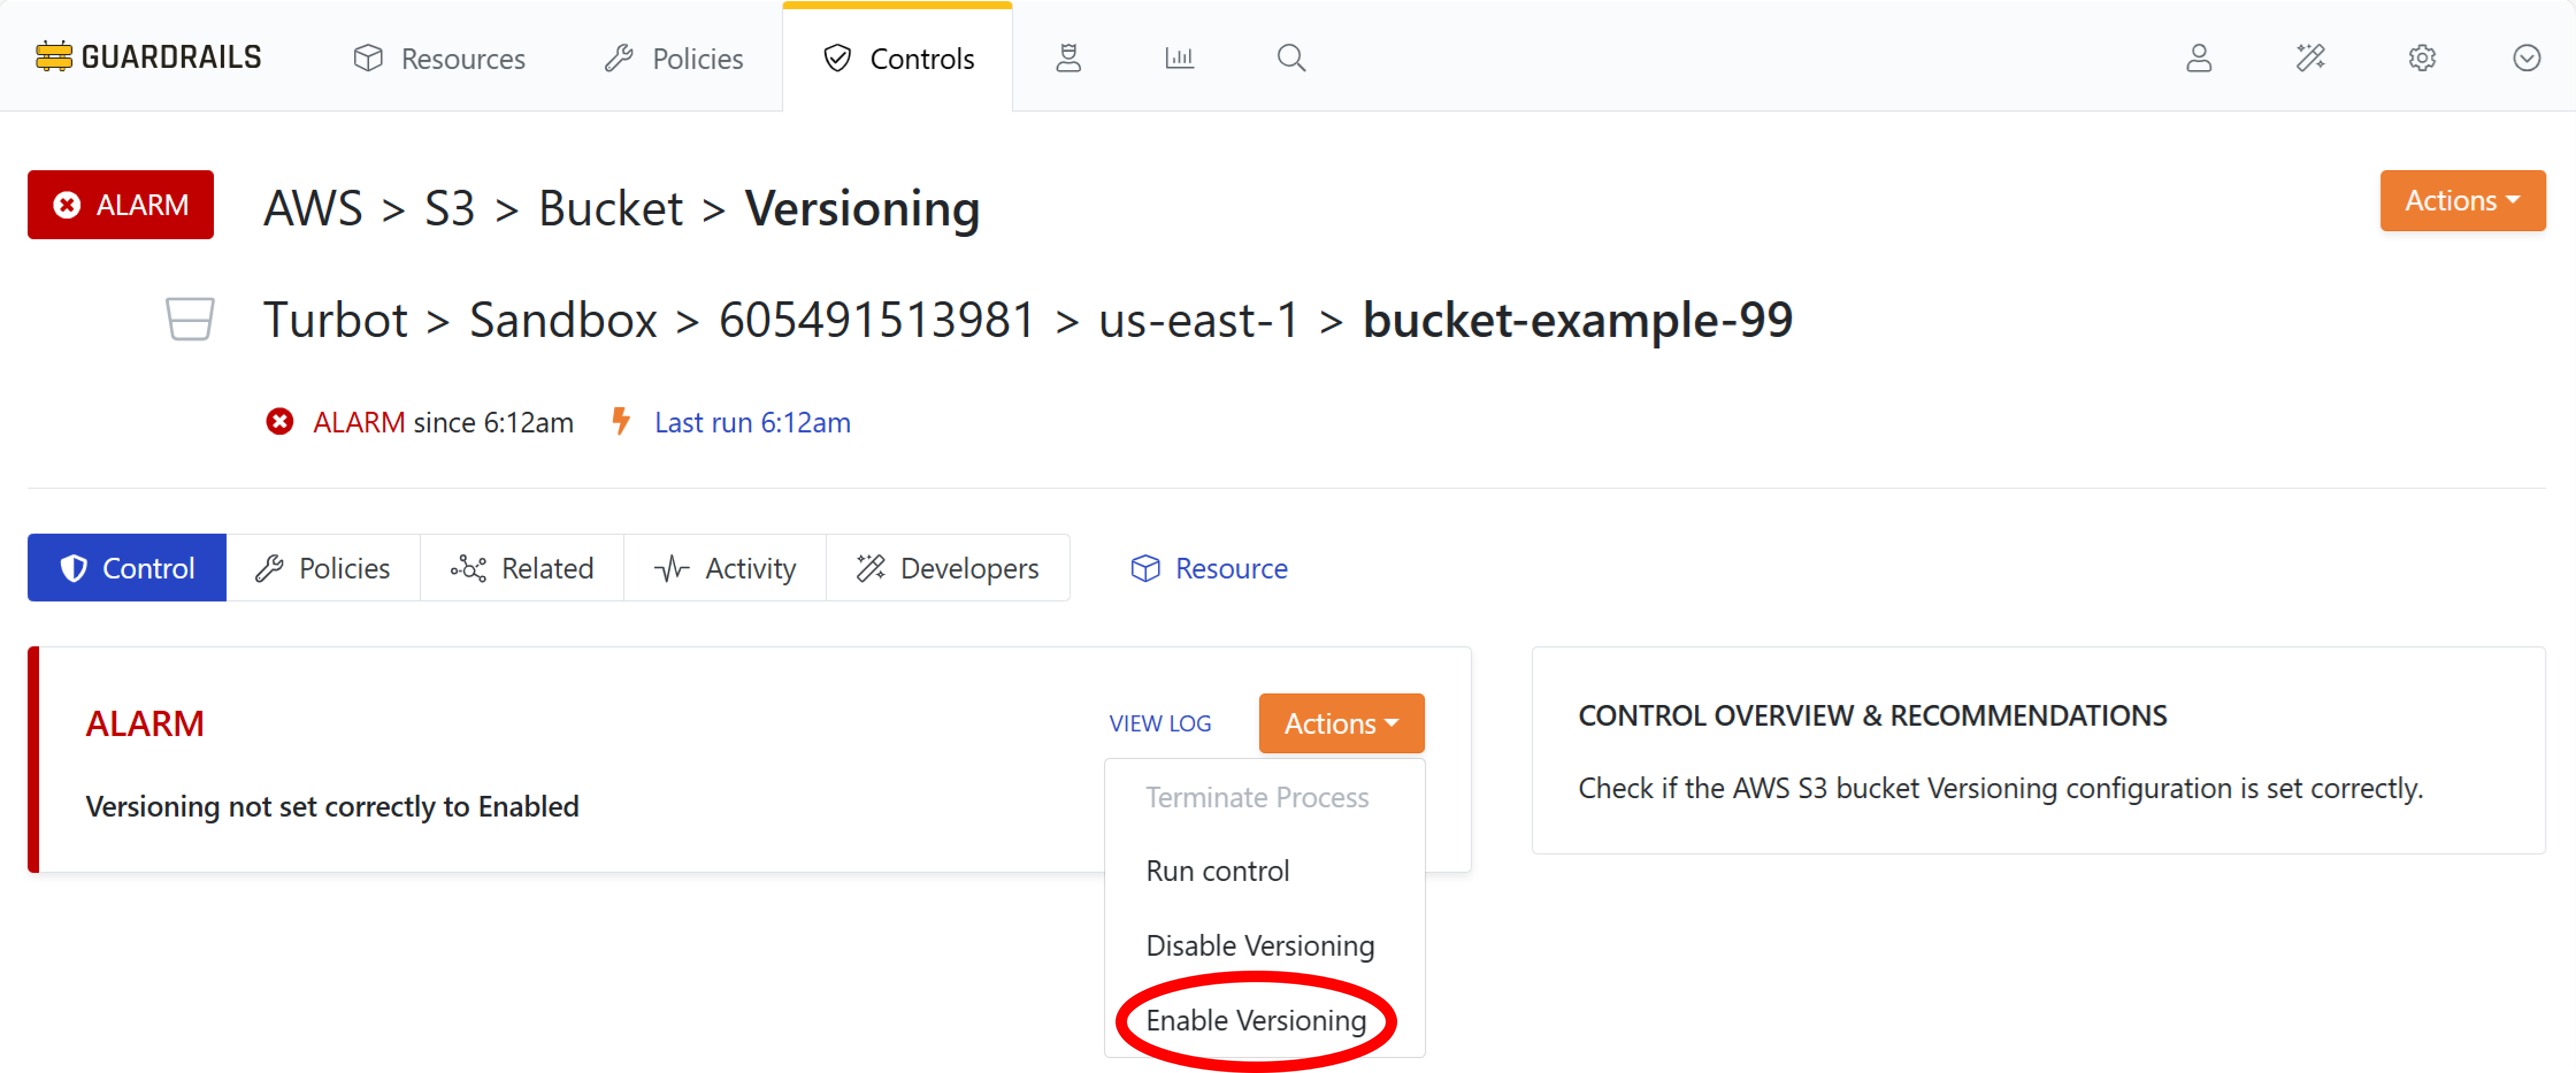Open the search icon in top navigation
2576x1073 pixels.
pyautogui.click(x=1291, y=57)
